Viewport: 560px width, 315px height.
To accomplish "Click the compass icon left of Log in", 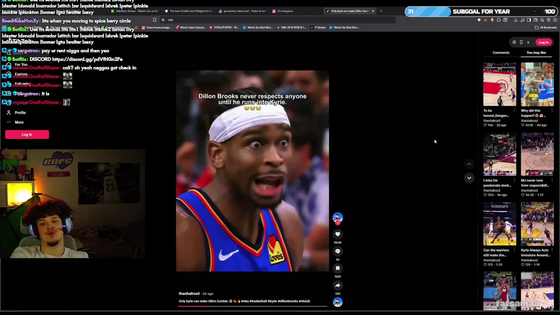I will click(514, 42).
